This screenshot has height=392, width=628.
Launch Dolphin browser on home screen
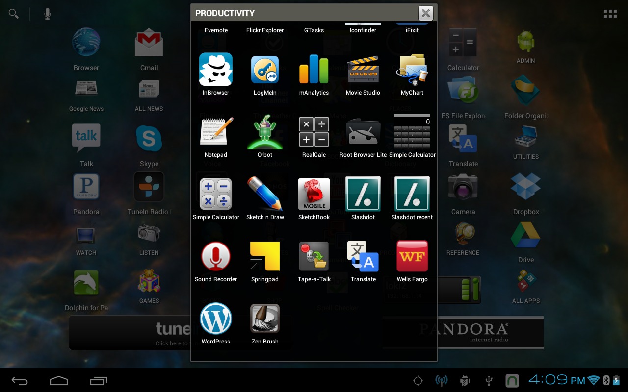tap(86, 290)
